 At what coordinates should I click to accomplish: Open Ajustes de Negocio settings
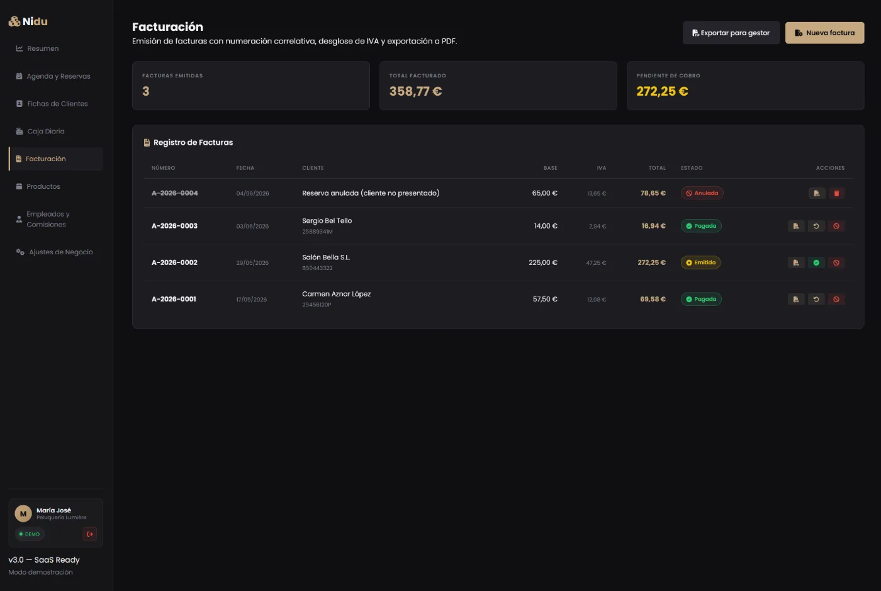tap(55, 252)
